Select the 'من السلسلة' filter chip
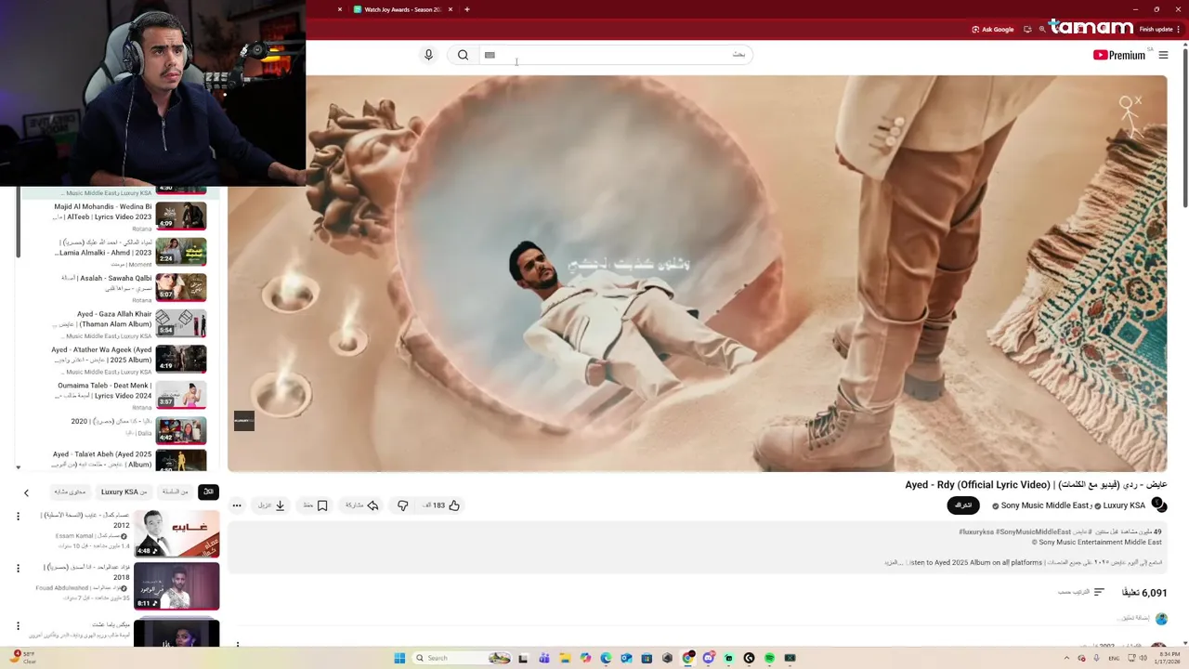The height and width of the screenshot is (669, 1189). point(175,492)
